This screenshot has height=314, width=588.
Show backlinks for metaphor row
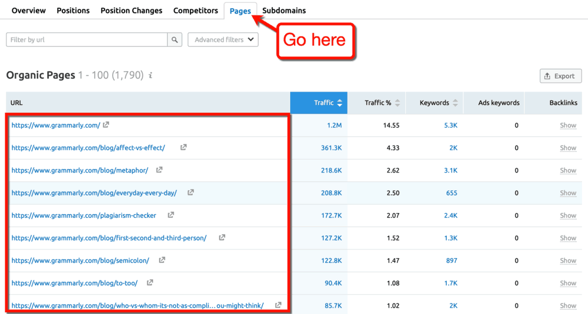click(568, 170)
